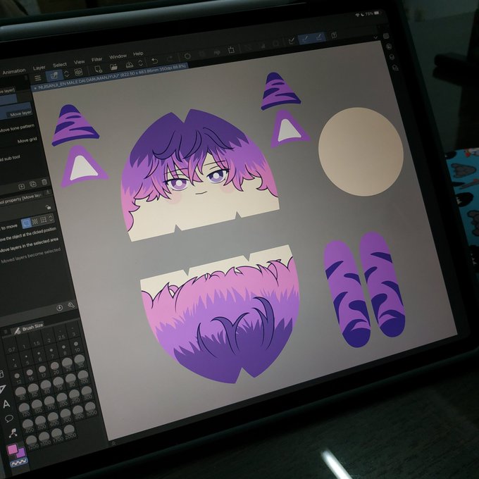Screen dimensions: 479x479
Task: Open the stepper arrows after the Save icon
Action: 140,63
